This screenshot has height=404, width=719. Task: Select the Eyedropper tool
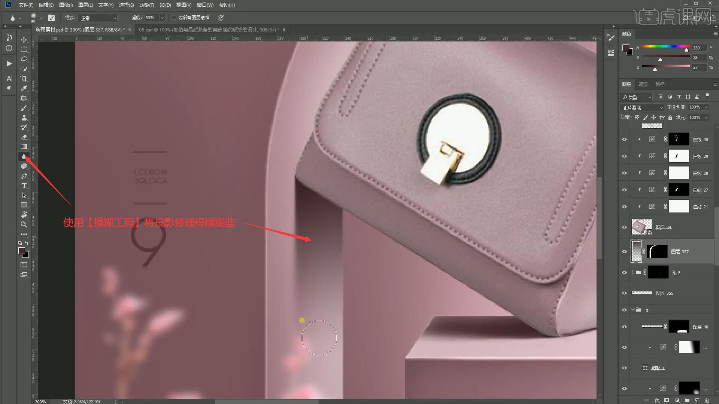(x=24, y=88)
